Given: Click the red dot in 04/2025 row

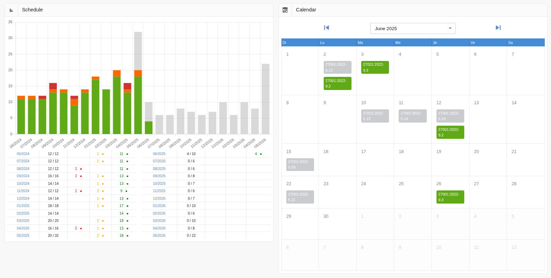Looking at the screenshot, I should pyautogui.click(x=81, y=228).
